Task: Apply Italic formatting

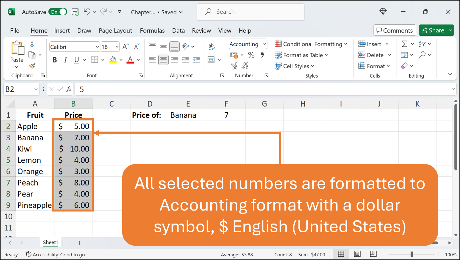Action: coord(66,60)
